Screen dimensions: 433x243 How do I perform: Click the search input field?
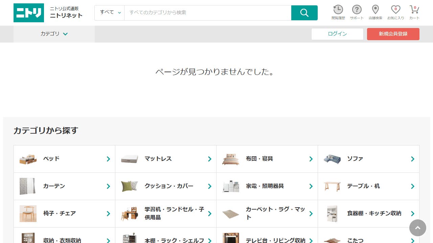pos(208,13)
